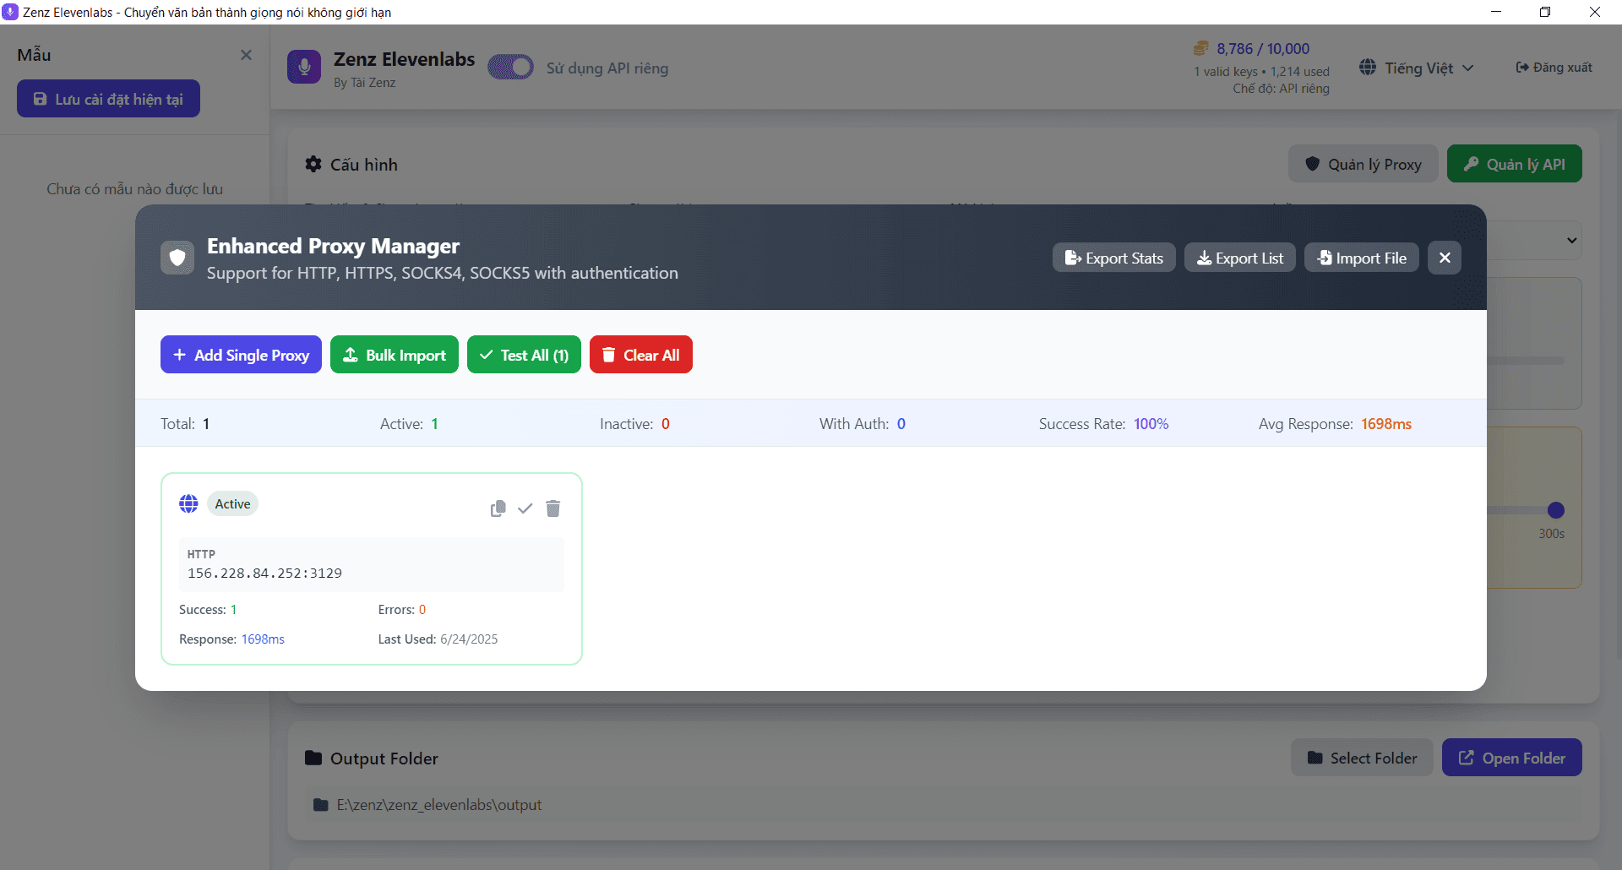
Task: Click the HTTP protocol label on card
Action: (x=201, y=554)
